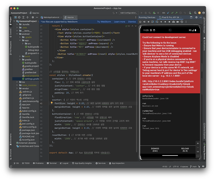Collapse All in project tree icon
The image size is (215, 180).
[28, 17]
